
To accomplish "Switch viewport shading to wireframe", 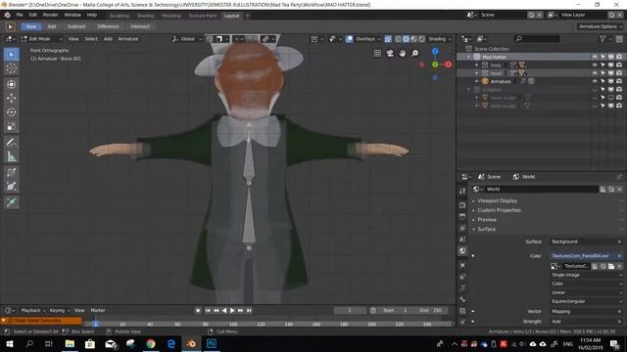I will pos(399,39).
